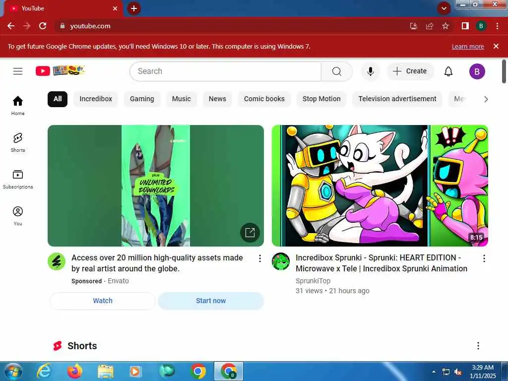Show hidden system tray icons
The image size is (508, 381).
[434, 372]
